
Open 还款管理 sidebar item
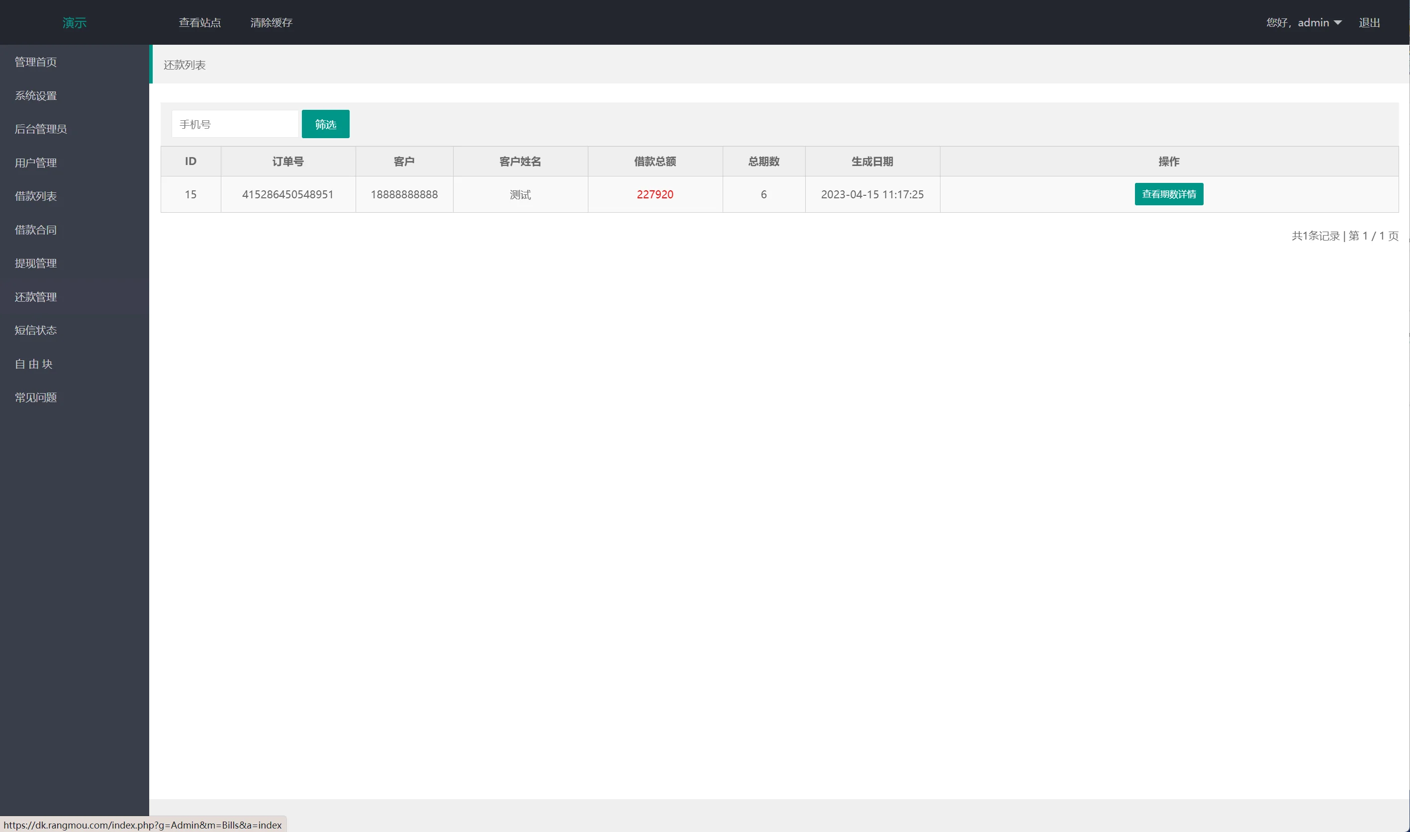point(36,297)
